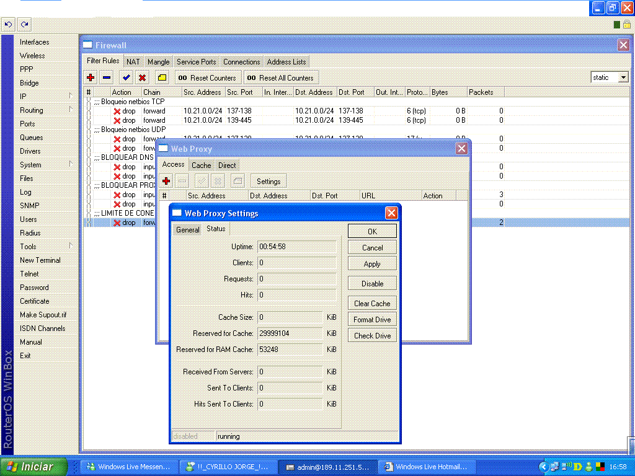635x476 pixels.
Task: Open the Windows Live Hotmail taskbar item
Action: click(426, 467)
